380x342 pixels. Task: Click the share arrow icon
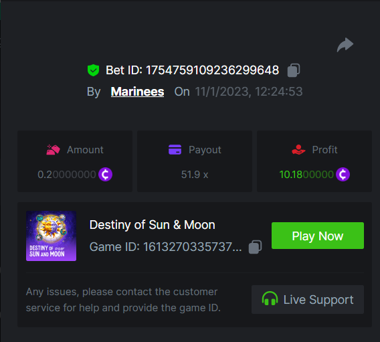coord(345,45)
